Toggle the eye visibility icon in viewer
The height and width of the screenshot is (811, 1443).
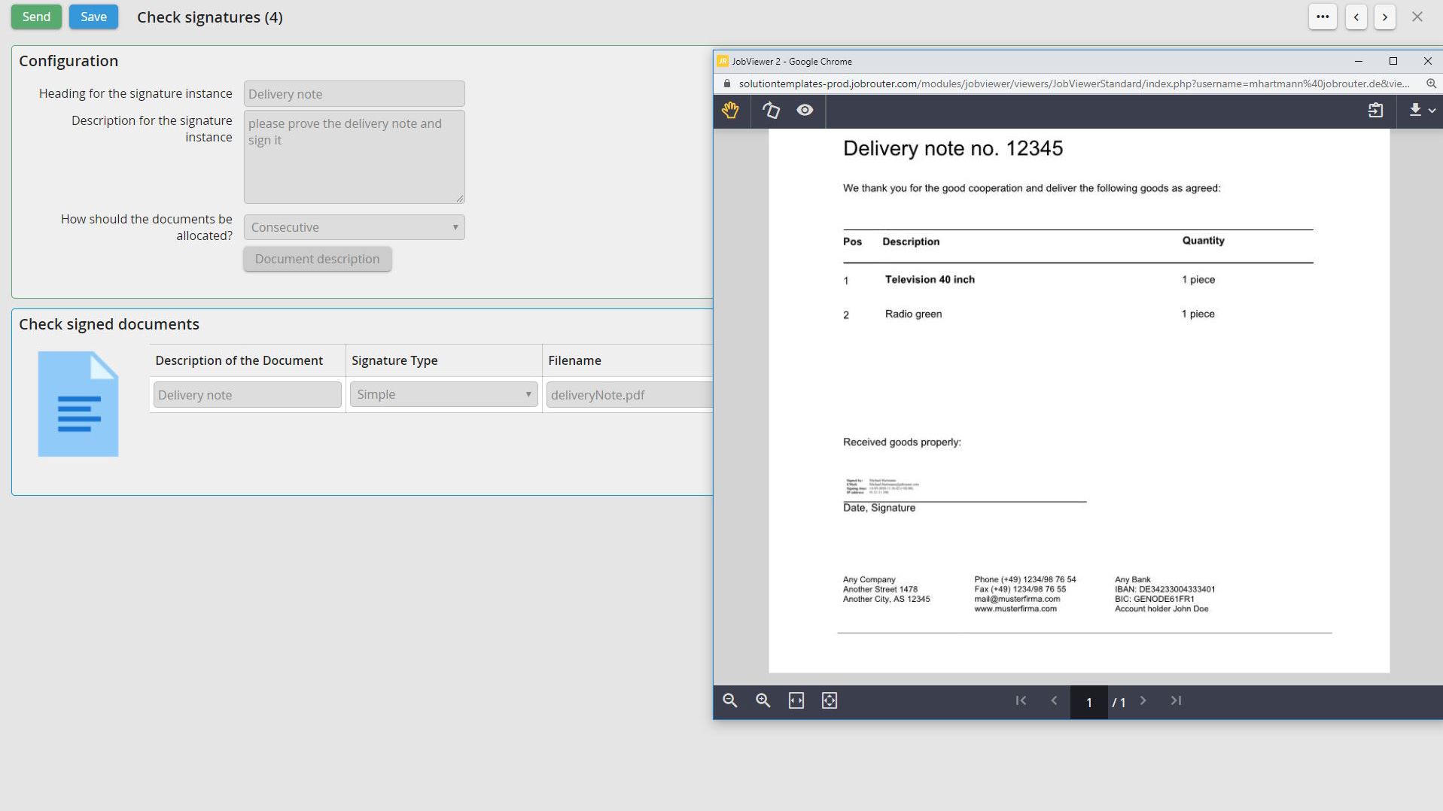(805, 111)
